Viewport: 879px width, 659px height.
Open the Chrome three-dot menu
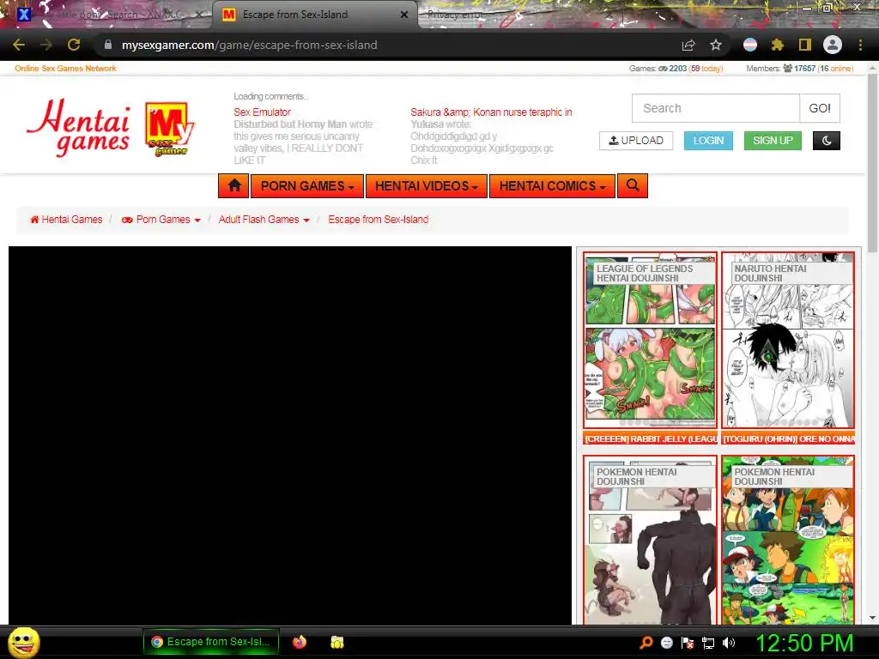click(x=860, y=45)
